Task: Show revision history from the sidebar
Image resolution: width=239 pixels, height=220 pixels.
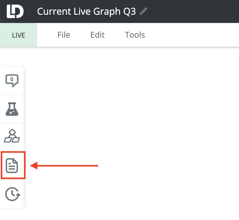Action: tap(12, 194)
